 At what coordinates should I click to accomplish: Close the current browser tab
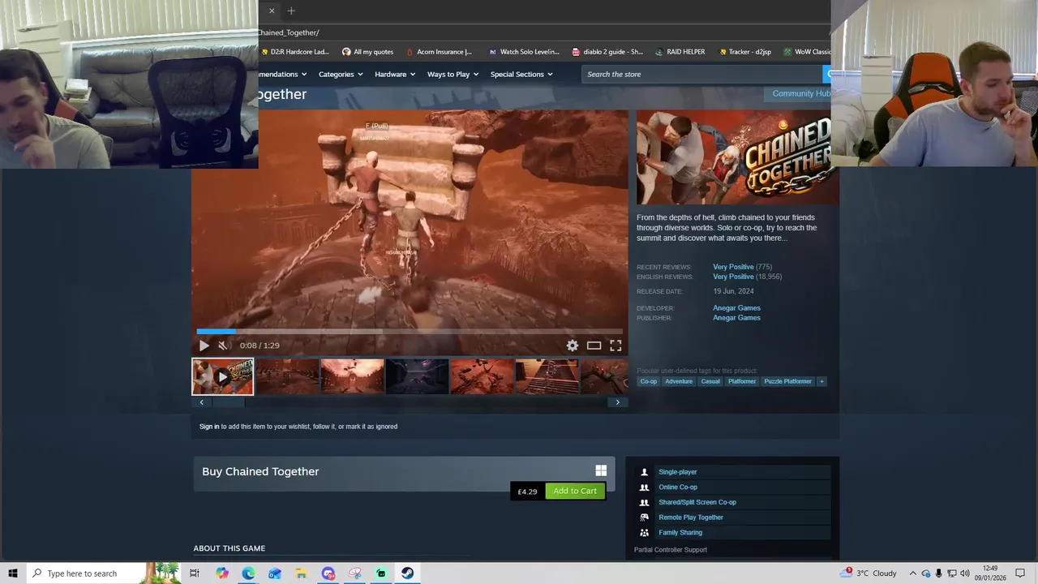pos(272,11)
